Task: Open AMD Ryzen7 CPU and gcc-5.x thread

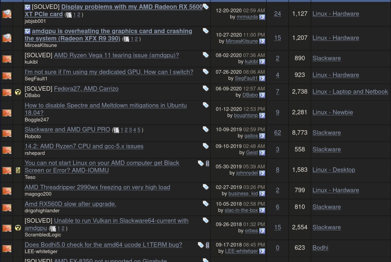Action: point(84,146)
